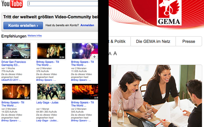Follow the related Britney Spears link under 11.005 Aufrufe
The image size is (204, 127).
coord(81,80)
